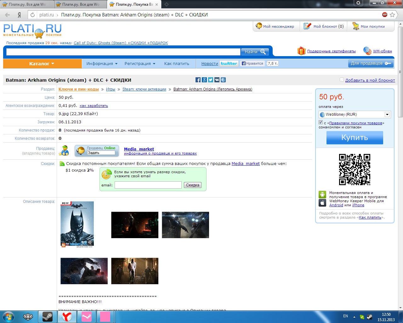This screenshot has height=323, width=403.
Task: Open browser settings via the gear icon
Action: [358, 3]
